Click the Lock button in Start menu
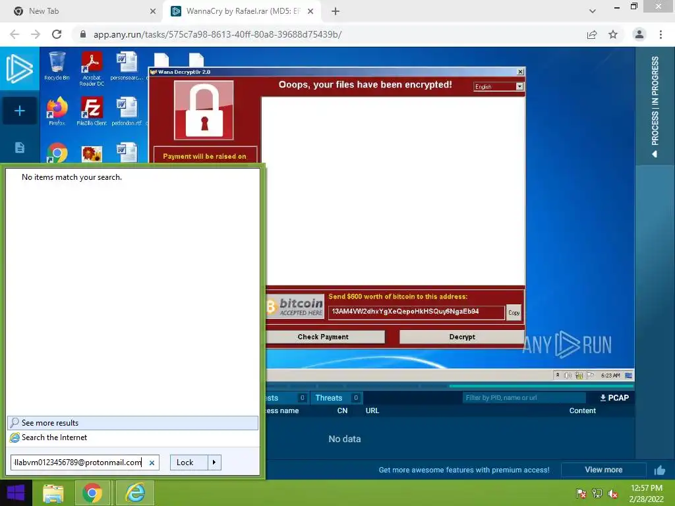Screen dimensions: 675x506 pyautogui.click(x=189, y=463)
